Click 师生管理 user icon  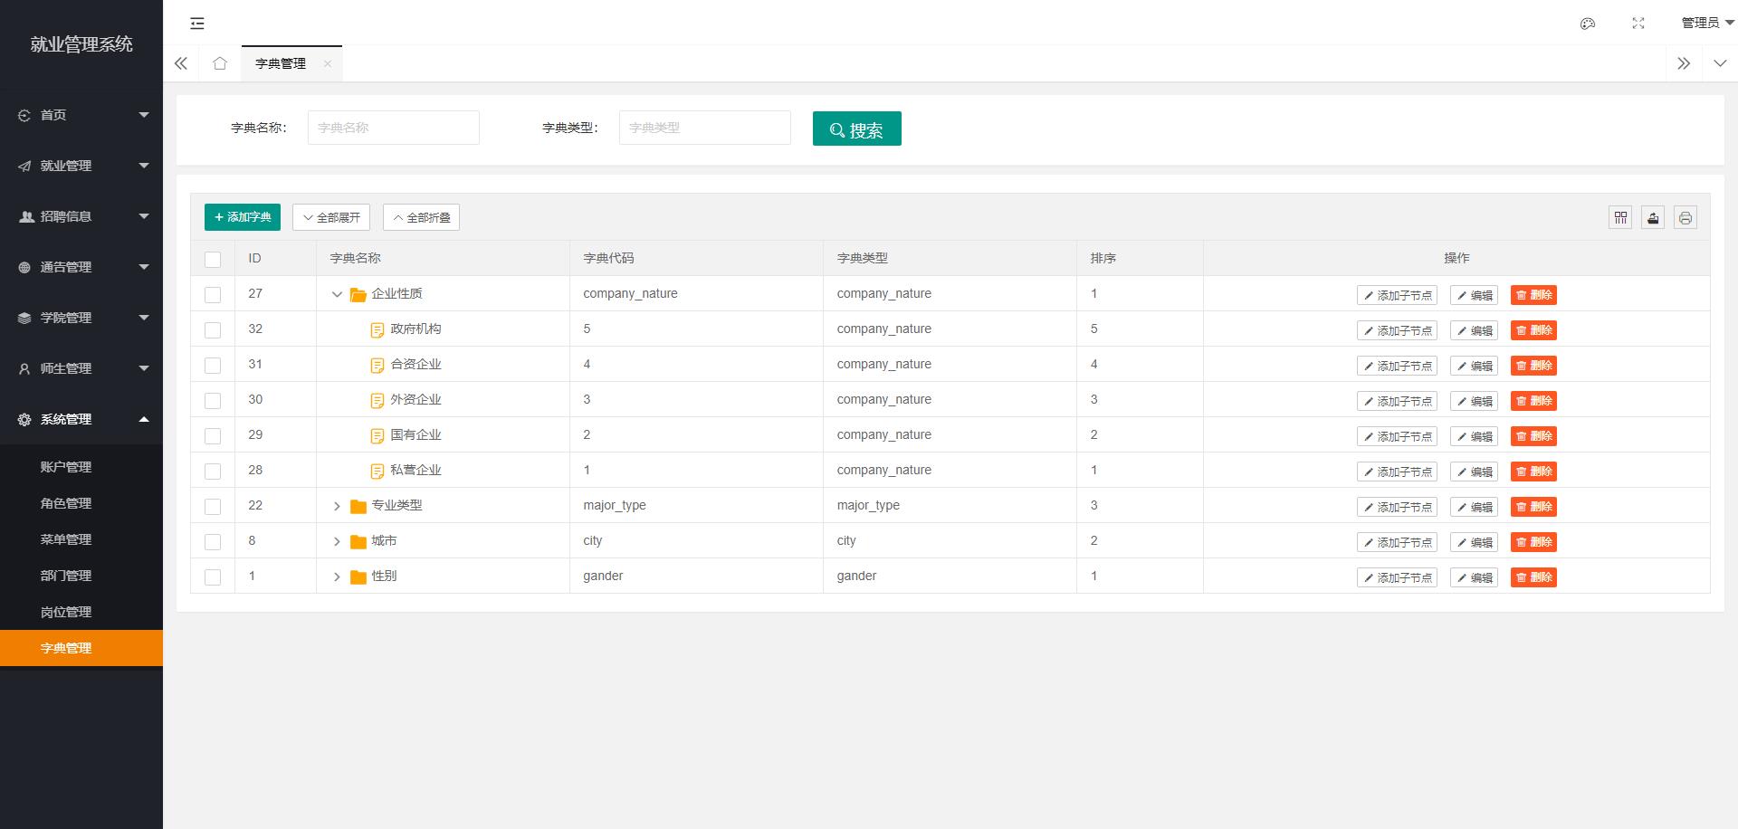[24, 368]
